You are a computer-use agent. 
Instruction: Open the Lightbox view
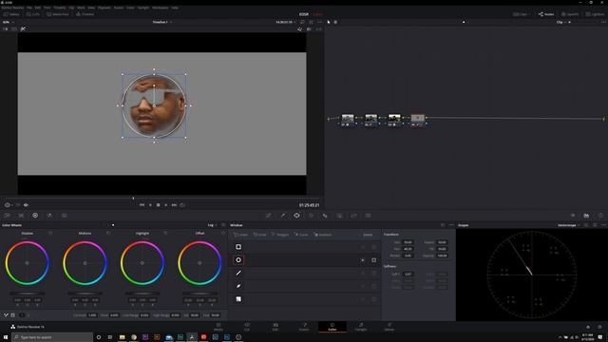pos(595,14)
